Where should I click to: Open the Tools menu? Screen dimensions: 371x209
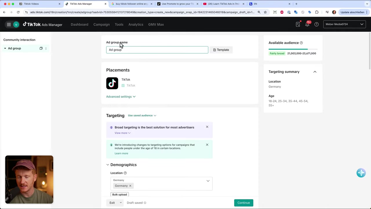pyautogui.click(x=119, y=24)
